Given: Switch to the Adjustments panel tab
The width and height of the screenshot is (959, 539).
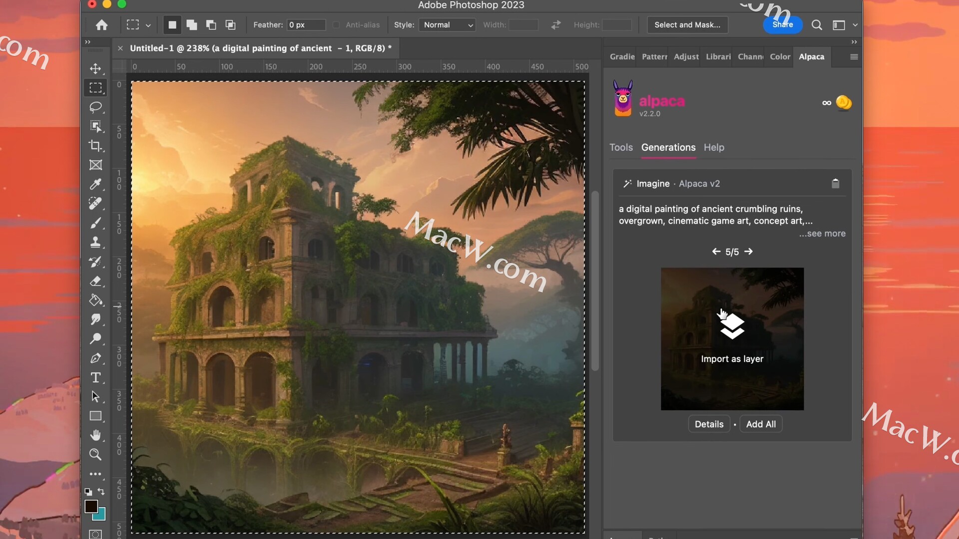Looking at the screenshot, I should click(x=686, y=57).
